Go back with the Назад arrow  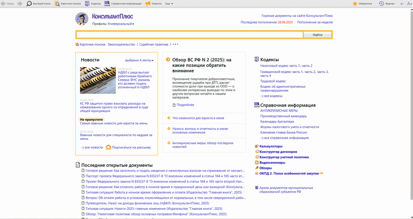tap(3, 4)
